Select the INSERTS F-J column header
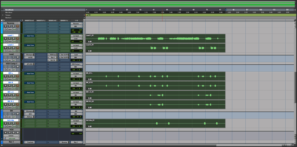 click(x=41, y=20)
